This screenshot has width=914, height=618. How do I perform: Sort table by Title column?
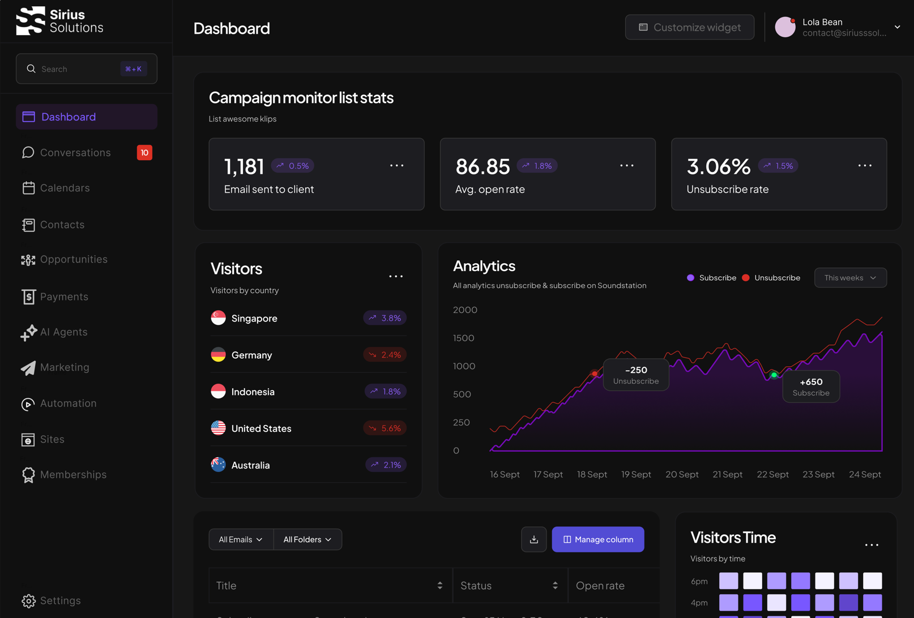tap(439, 586)
